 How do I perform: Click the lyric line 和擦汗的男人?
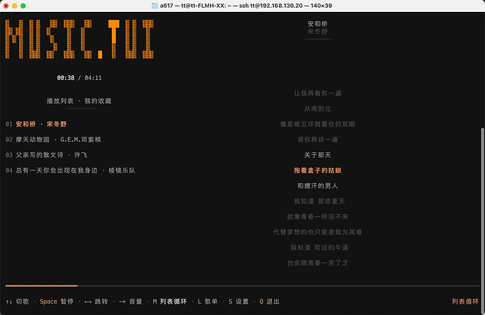(x=318, y=186)
